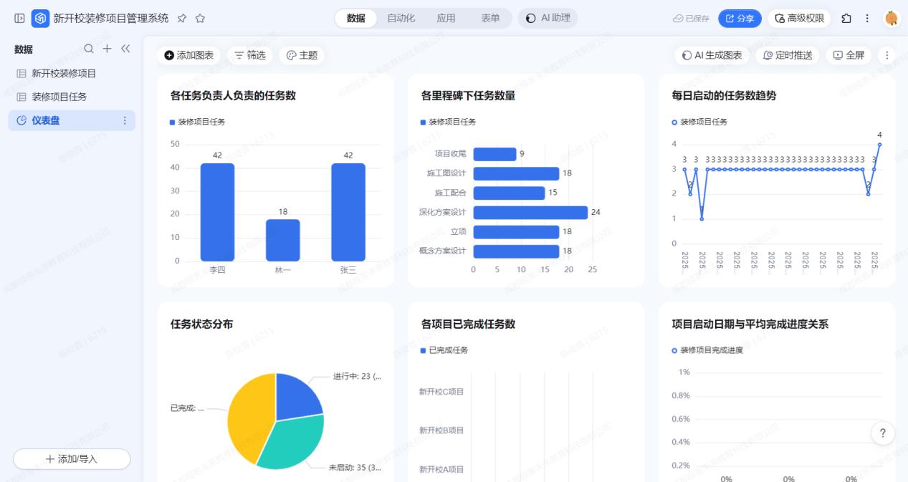The image size is (908, 482).
Task: Click the plus icon in sidebar header
Action: pos(107,49)
